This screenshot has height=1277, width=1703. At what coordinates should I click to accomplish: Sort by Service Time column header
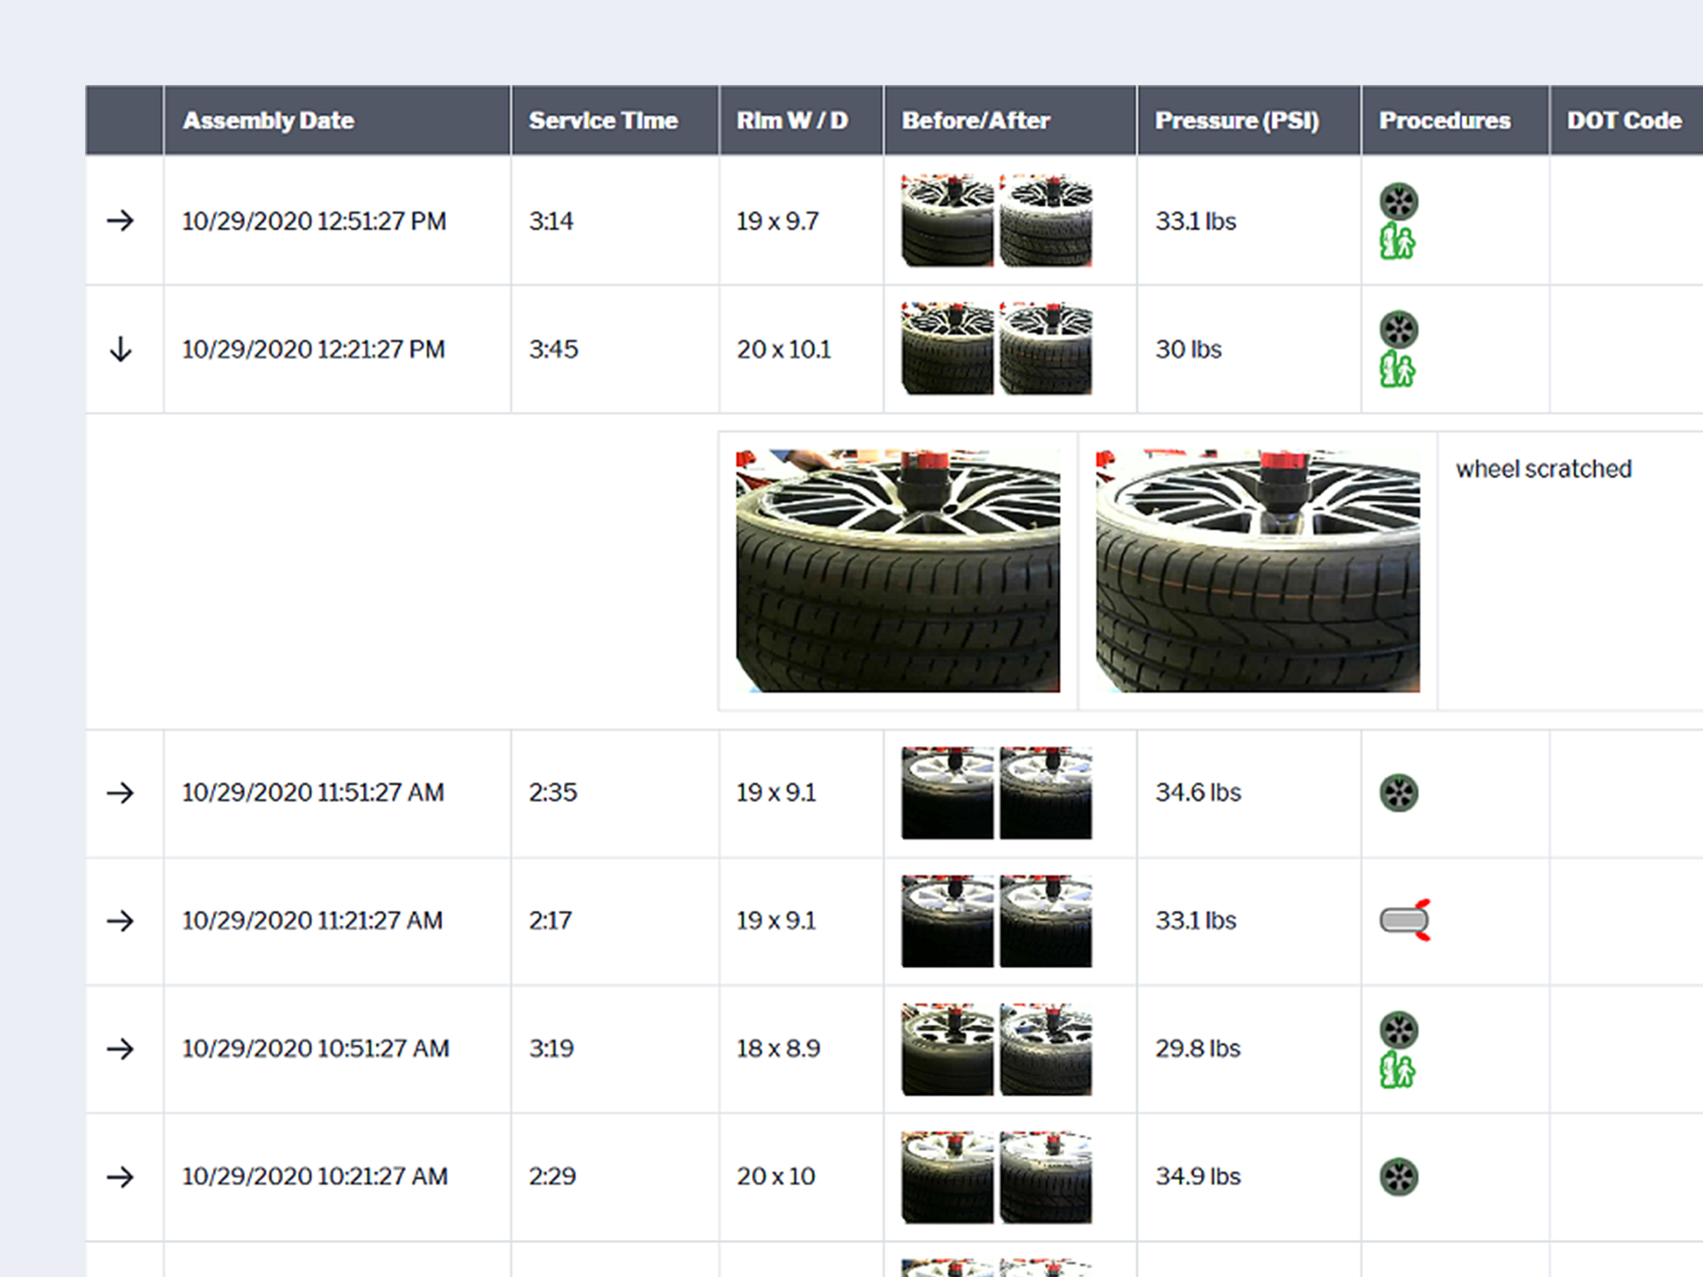click(615, 120)
